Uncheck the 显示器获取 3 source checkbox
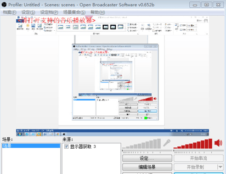226x174 pixels. pyautogui.click(x=67, y=146)
